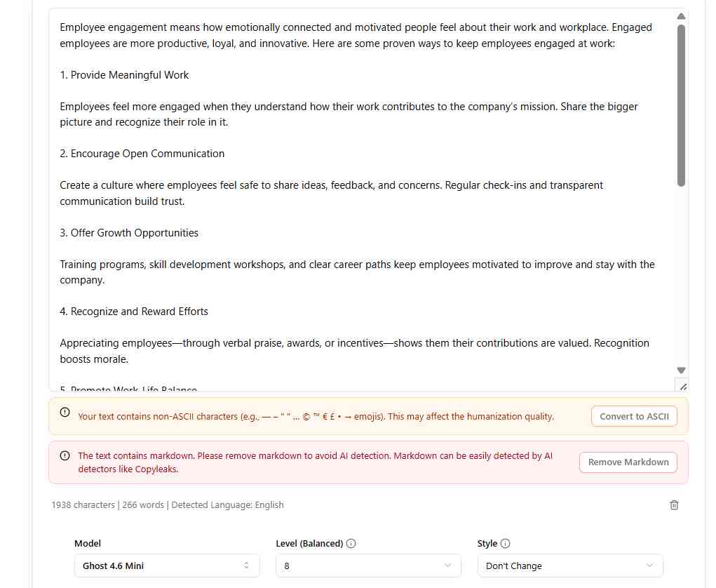
Task: Click the trash icon to clear text
Action: 674,505
